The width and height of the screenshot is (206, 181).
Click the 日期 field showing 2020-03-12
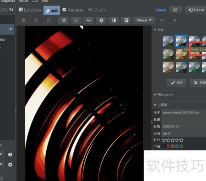pos(184,127)
